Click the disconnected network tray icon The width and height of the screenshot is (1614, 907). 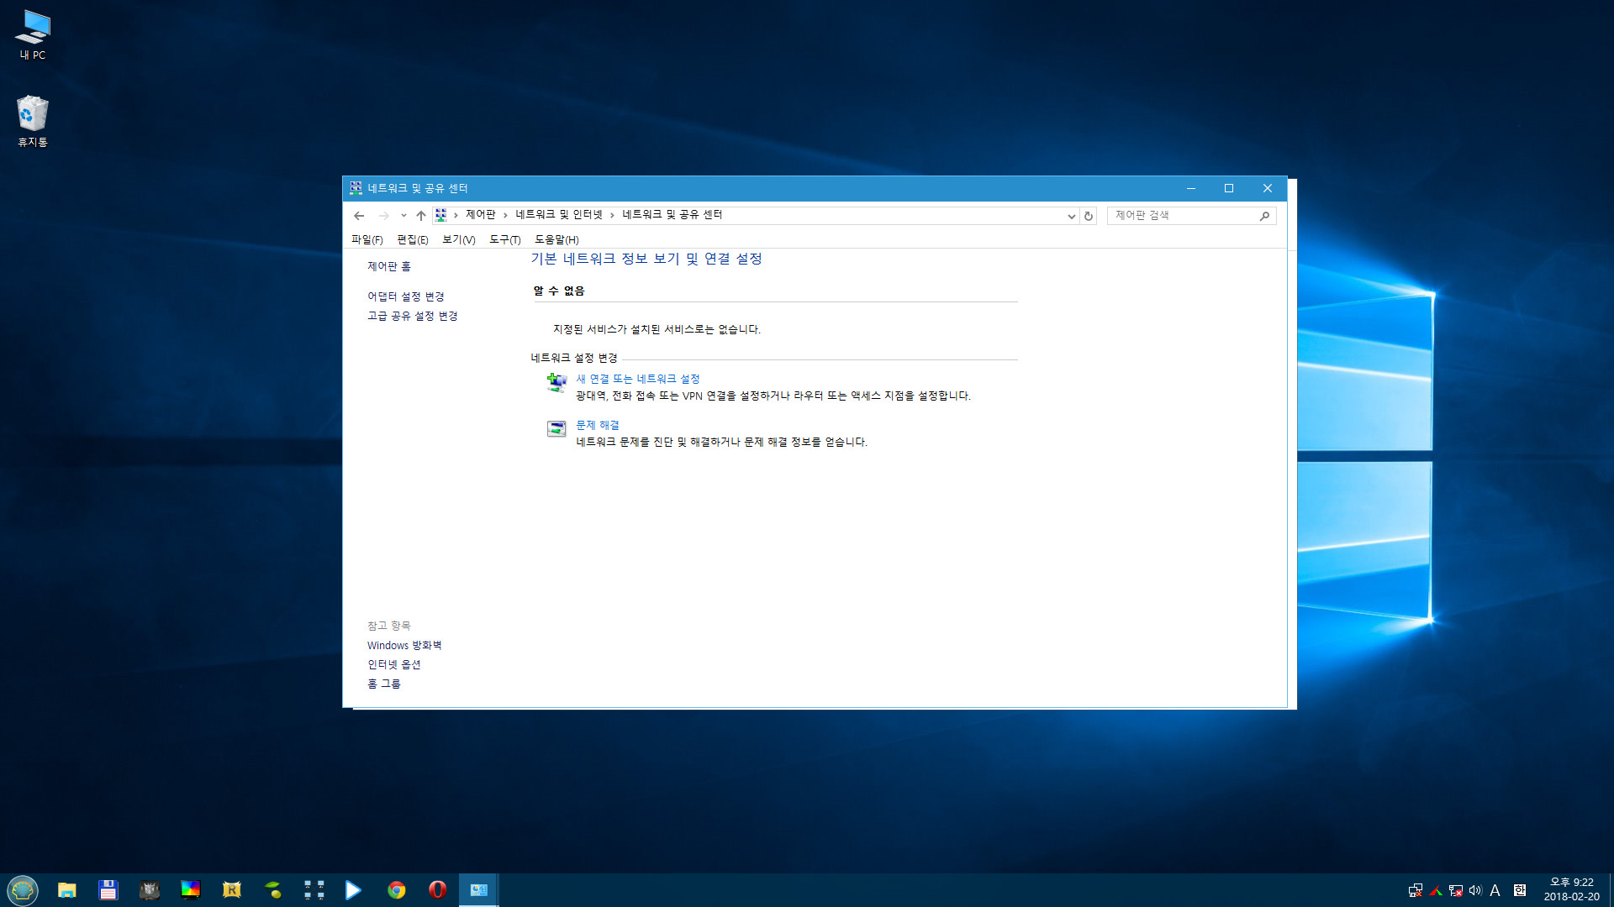tap(1416, 891)
